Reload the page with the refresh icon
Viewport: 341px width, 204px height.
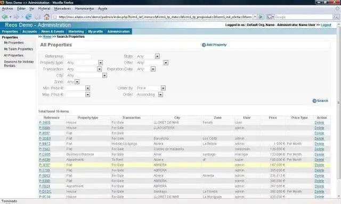point(28,16)
